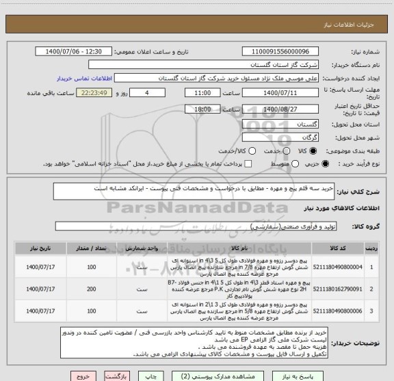Select the جزیی purchase type radio
This screenshot has width=394, height=381.
tap(325, 164)
